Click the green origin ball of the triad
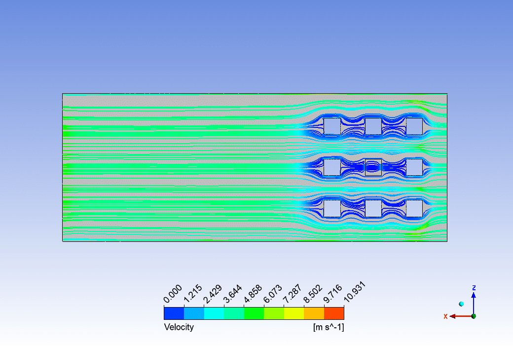 (x=474, y=316)
